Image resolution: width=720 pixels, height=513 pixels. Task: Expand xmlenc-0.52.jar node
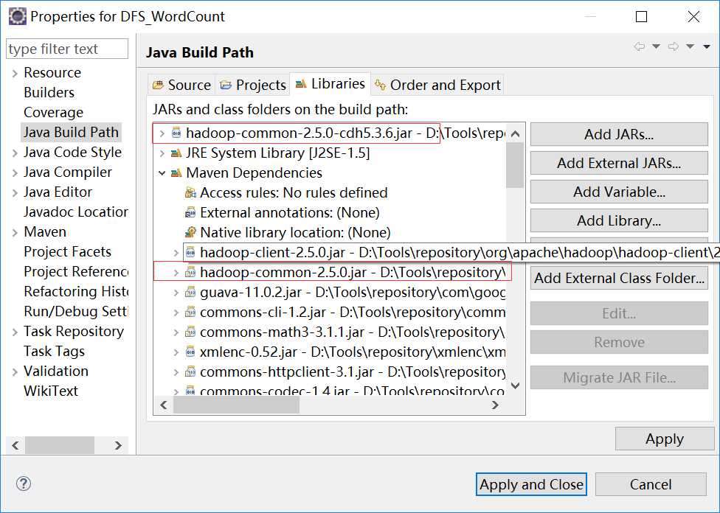tap(176, 352)
